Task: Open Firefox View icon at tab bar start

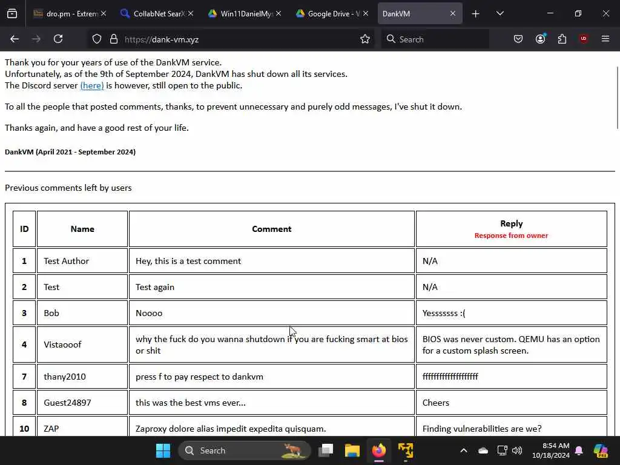Action: (12, 14)
